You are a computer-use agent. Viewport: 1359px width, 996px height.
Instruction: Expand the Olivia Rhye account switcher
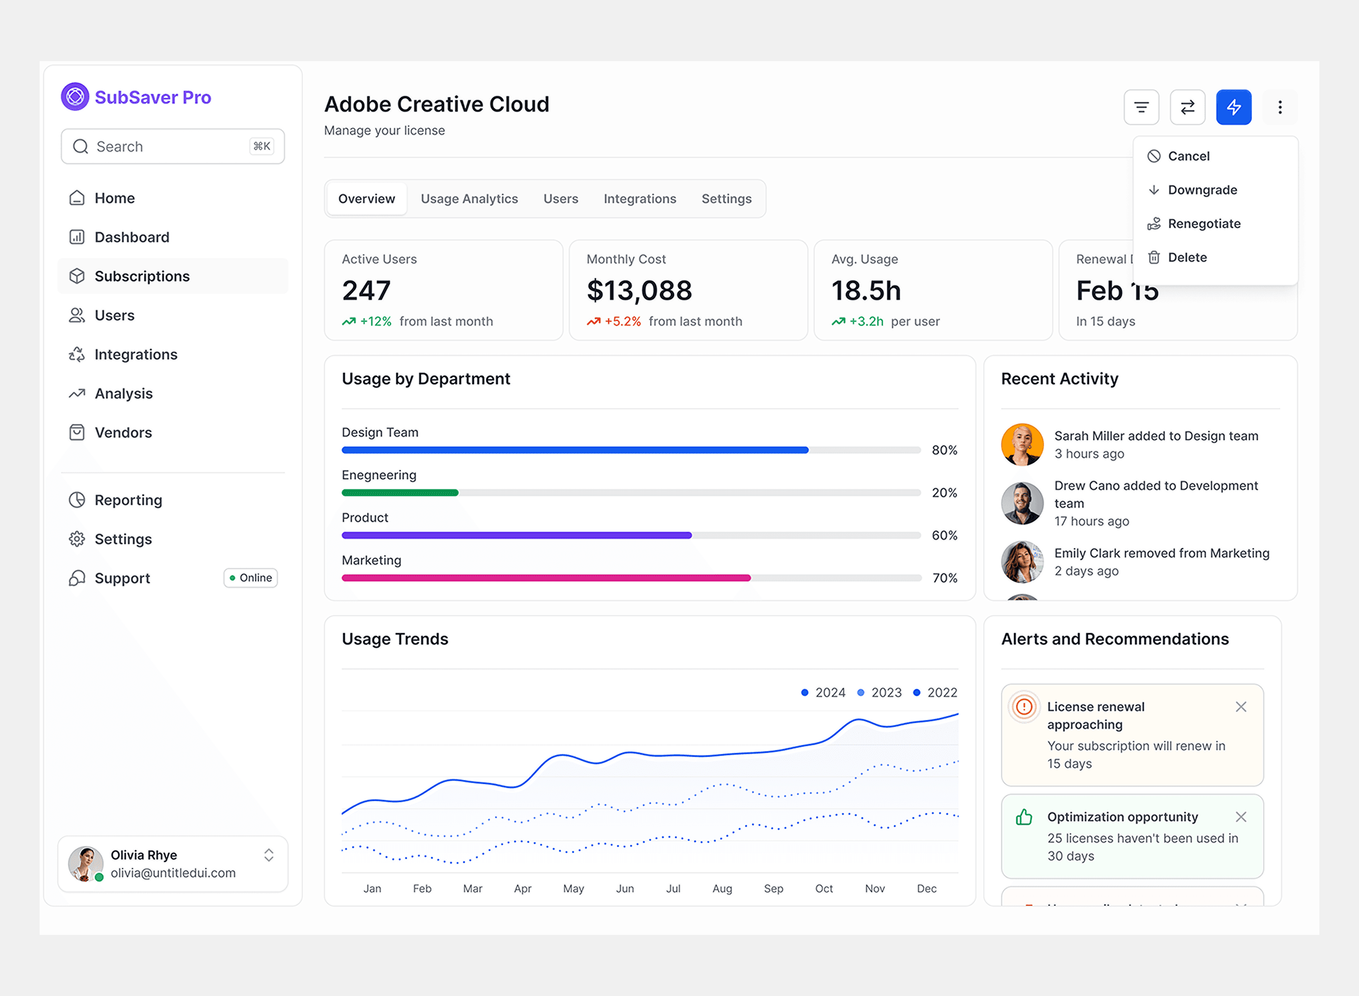pos(269,856)
